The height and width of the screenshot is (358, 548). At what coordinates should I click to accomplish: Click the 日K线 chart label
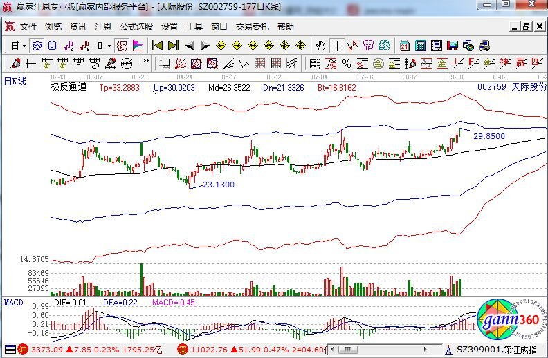tap(15, 82)
